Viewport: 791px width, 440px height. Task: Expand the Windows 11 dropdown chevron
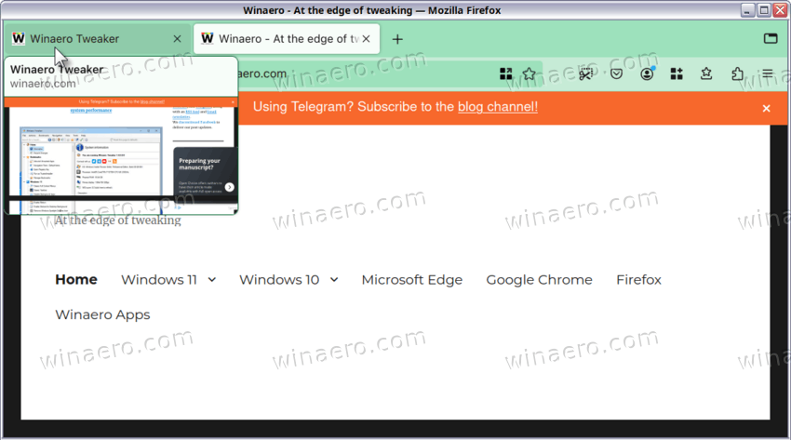pos(212,280)
